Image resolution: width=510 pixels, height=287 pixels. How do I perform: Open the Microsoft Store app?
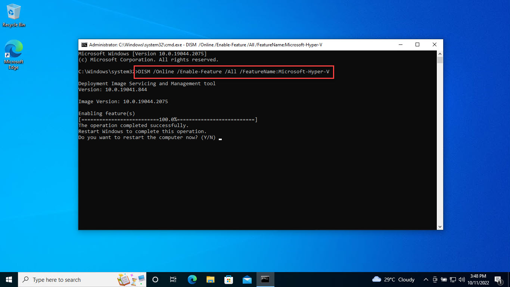click(x=228, y=280)
